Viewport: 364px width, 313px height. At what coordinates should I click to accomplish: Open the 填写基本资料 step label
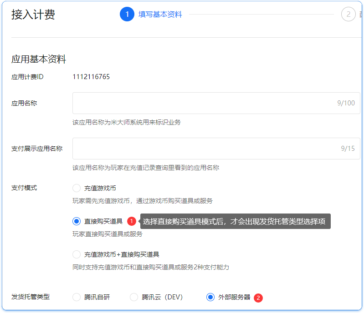tap(160, 15)
